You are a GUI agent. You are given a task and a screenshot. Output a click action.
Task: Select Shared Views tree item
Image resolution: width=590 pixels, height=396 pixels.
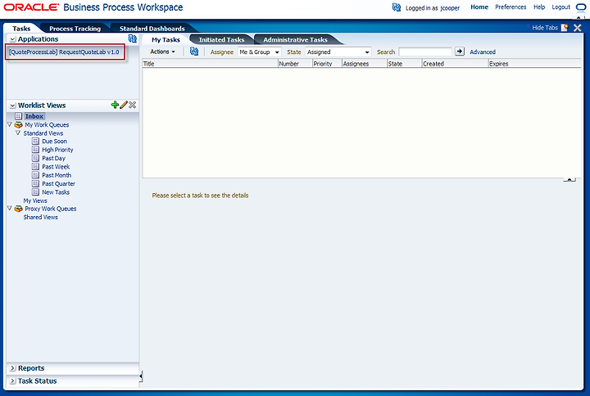click(41, 217)
